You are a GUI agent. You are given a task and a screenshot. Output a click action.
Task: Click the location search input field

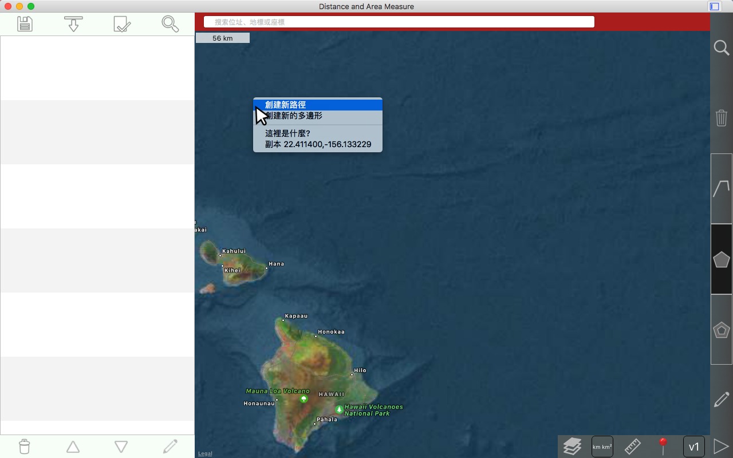[399, 22]
